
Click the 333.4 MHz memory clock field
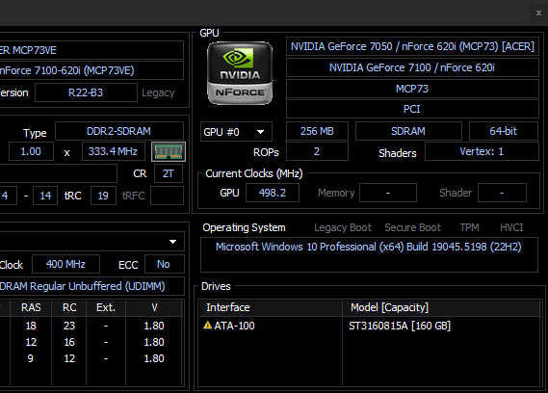coord(114,151)
